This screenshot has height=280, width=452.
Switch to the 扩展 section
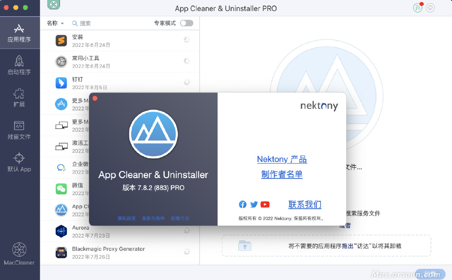[x=19, y=98]
